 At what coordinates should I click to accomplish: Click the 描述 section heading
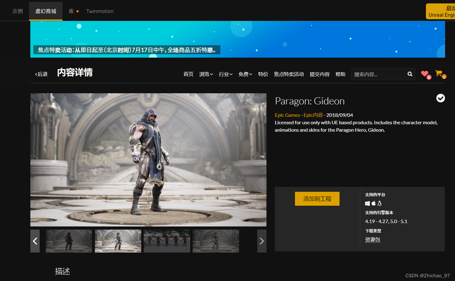coord(63,271)
